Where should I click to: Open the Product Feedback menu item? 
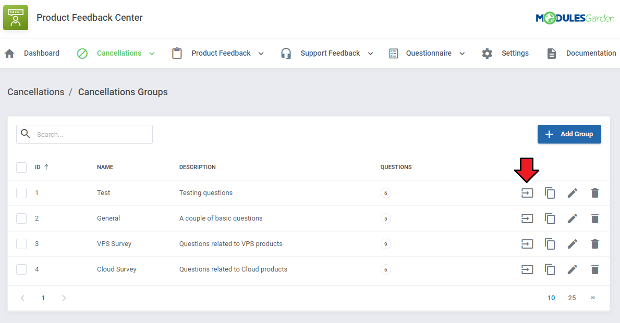click(221, 53)
